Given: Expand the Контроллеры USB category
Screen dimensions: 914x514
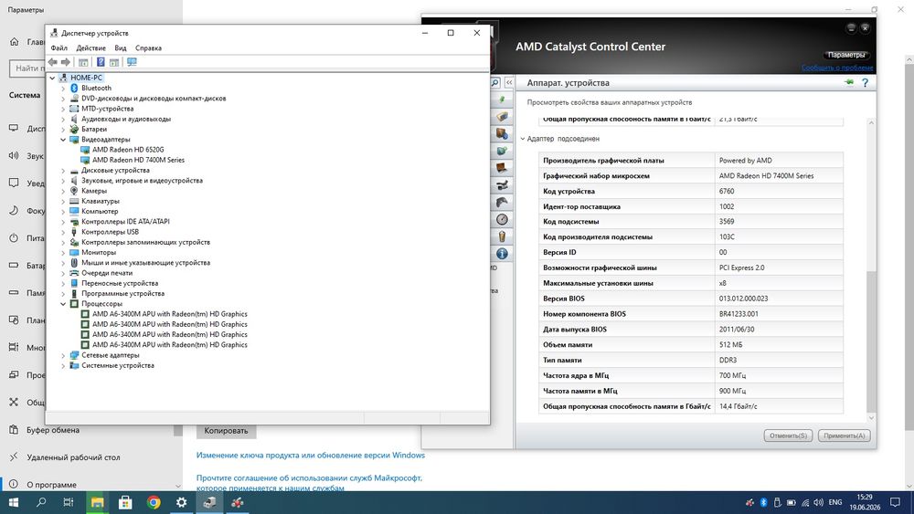Looking at the screenshot, I should tap(63, 232).
